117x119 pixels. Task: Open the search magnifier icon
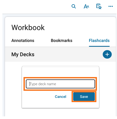pos(74,6)
